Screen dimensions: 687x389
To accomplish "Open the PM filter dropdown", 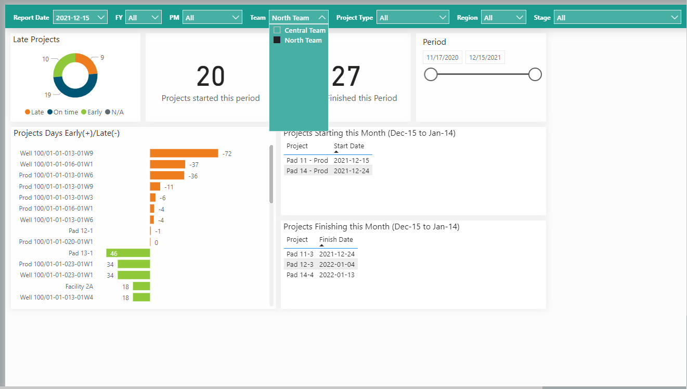I will click(x=212, y=18).
